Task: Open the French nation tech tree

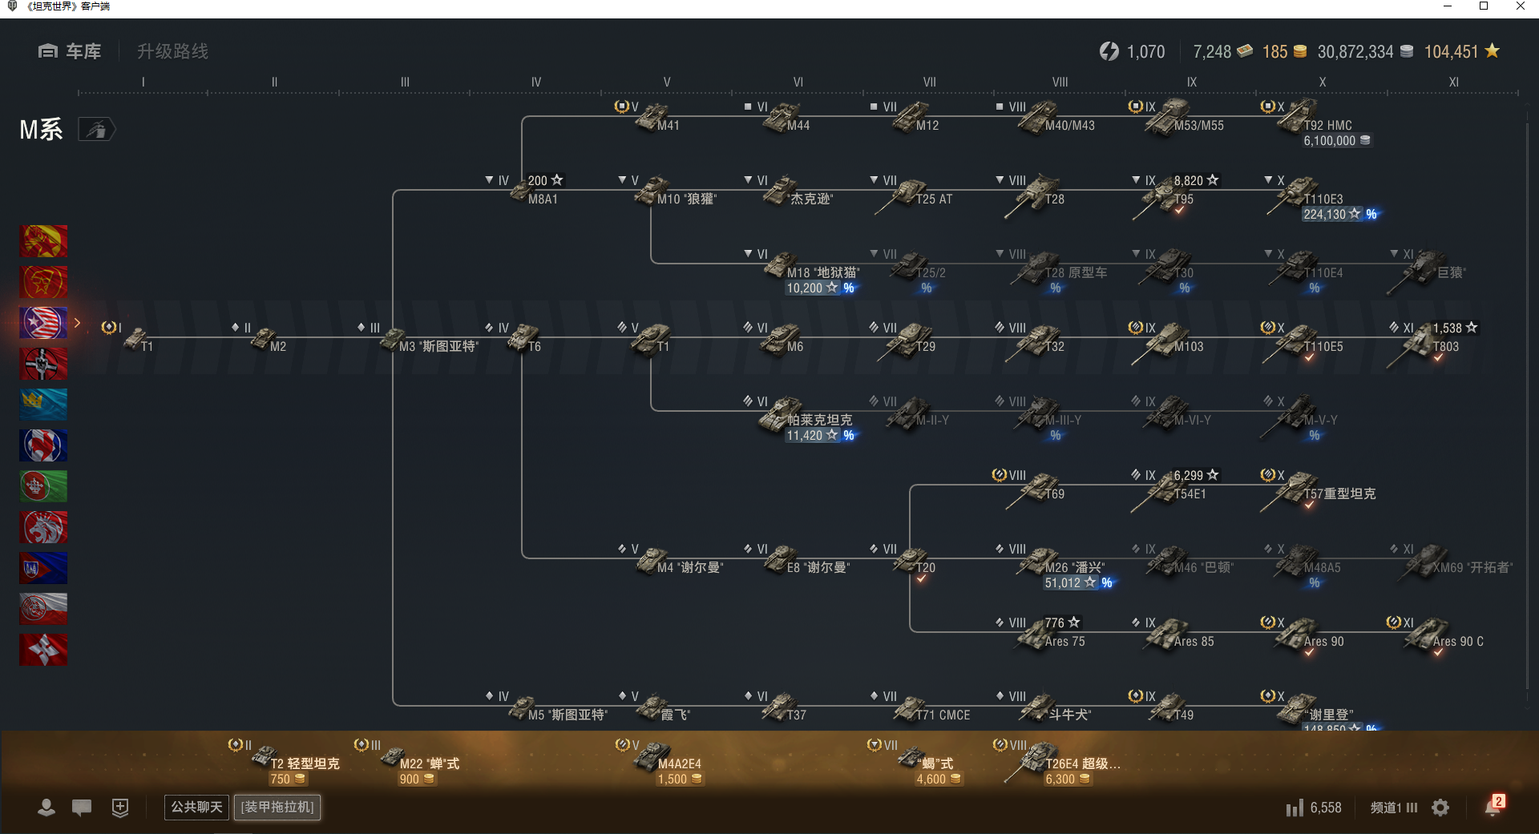Action: pyautogui.click(x=43, y=445)
